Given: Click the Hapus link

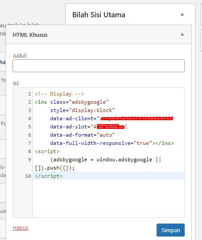Looking at the screenshot, I should click(20, 228).
